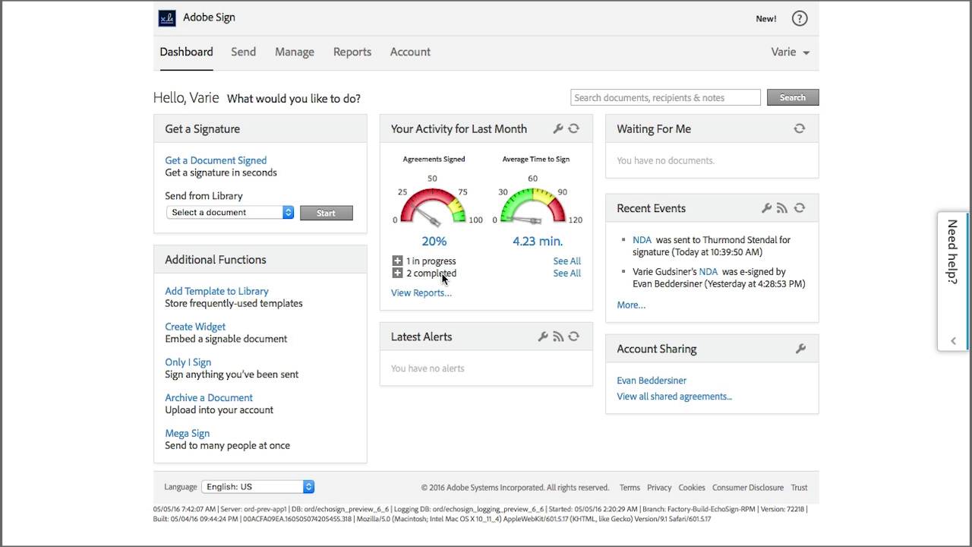The width and height of the screenshot is (972, 547).
Task: Open the Add Template to Library link
Action: [216, 291]
